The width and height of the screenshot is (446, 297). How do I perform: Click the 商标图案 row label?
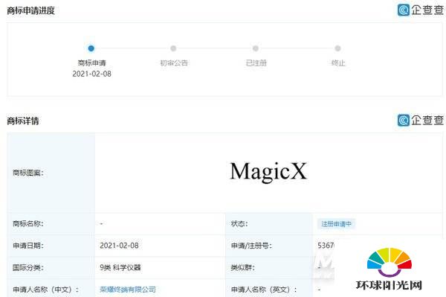pyautogui.click(x=28, y=173)
